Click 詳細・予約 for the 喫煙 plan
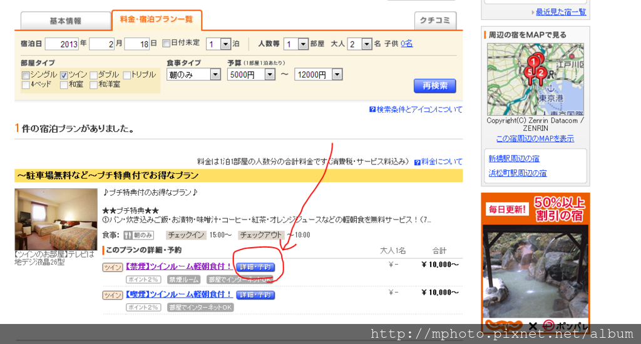 click(255, 295)
